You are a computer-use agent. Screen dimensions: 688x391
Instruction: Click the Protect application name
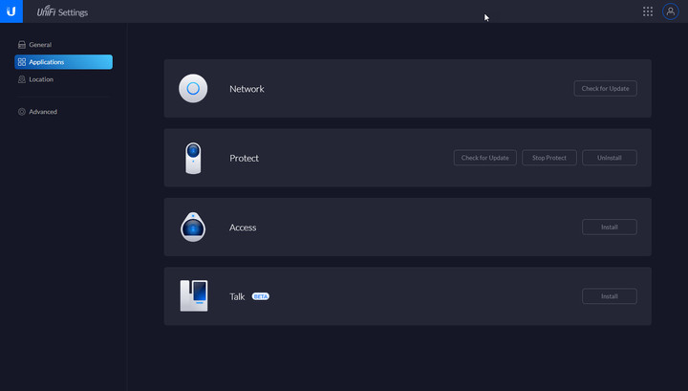click(244, 158)
